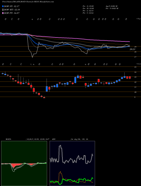Click the ADX panel title label

pos(54,139)
